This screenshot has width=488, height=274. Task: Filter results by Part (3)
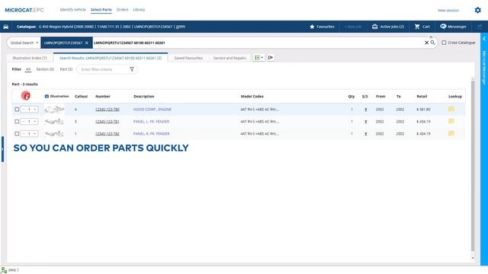[x=66, y=69]
